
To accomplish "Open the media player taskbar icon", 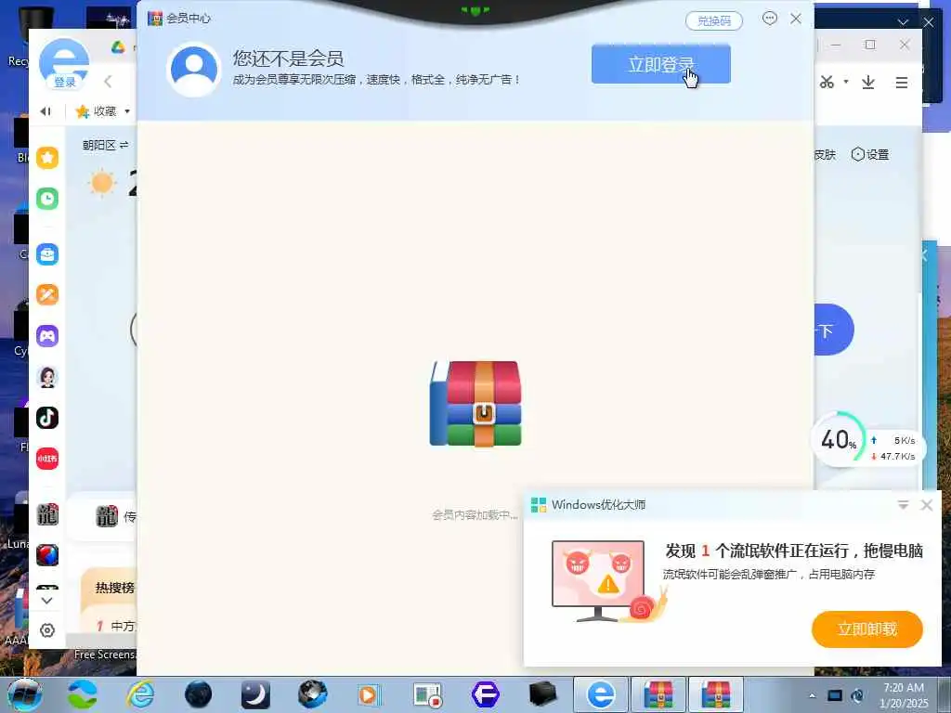I will 368,694.
